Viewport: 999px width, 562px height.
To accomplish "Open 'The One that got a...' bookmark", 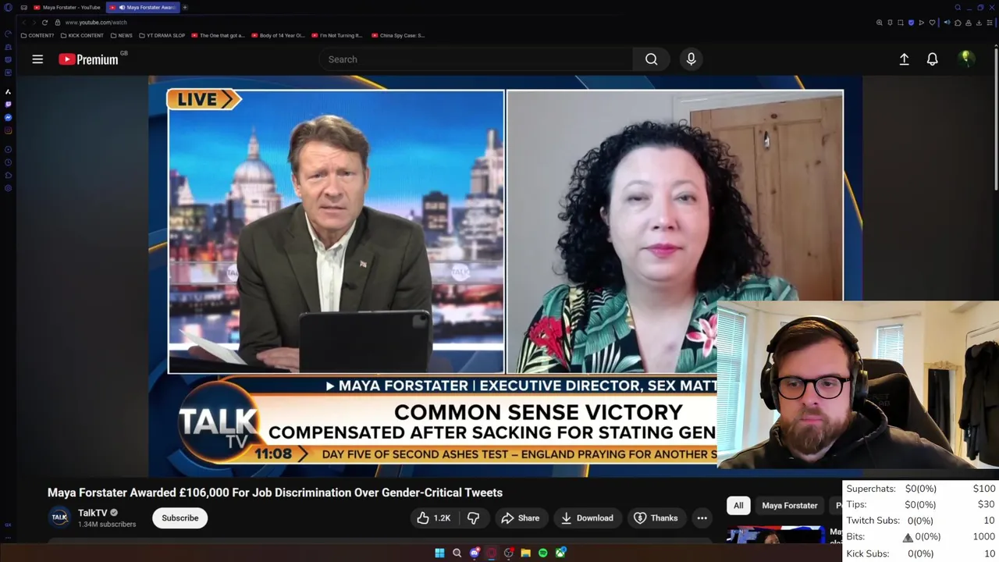I will pos(219,35).
